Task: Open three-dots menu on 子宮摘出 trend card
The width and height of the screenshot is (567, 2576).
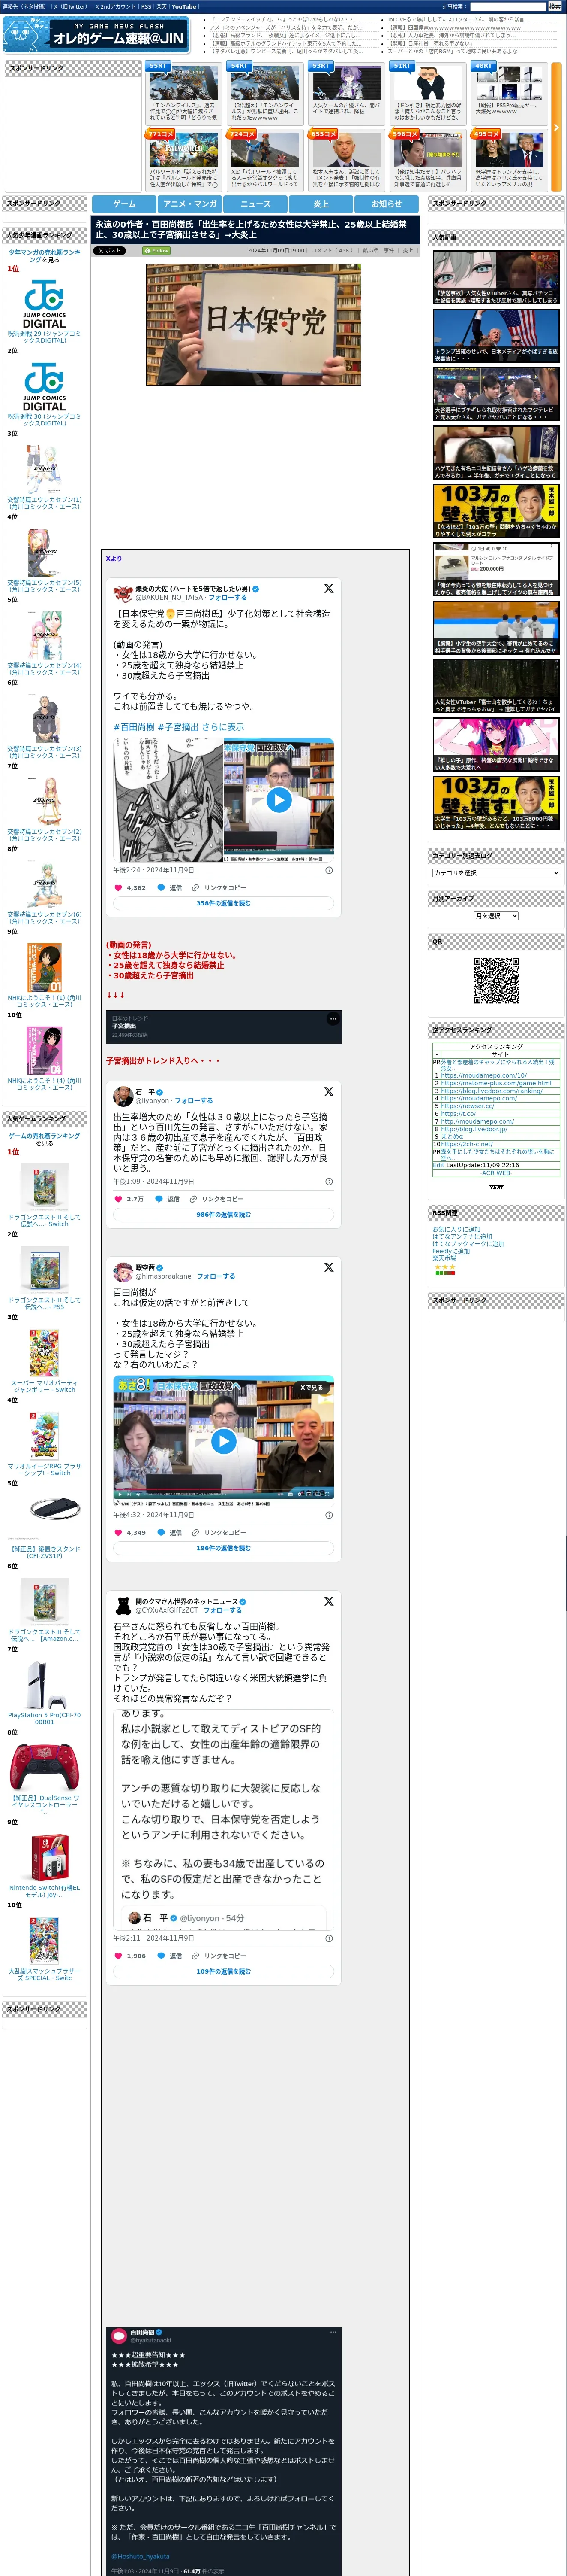Action: [x=333, y=1019]
